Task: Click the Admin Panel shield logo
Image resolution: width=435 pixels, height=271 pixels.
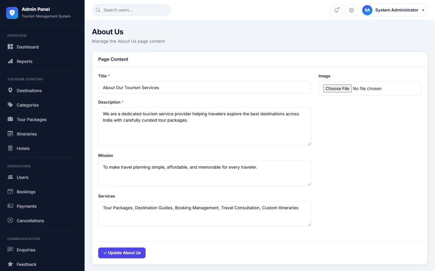Action: pyautogui.click(x=12, y=13)
